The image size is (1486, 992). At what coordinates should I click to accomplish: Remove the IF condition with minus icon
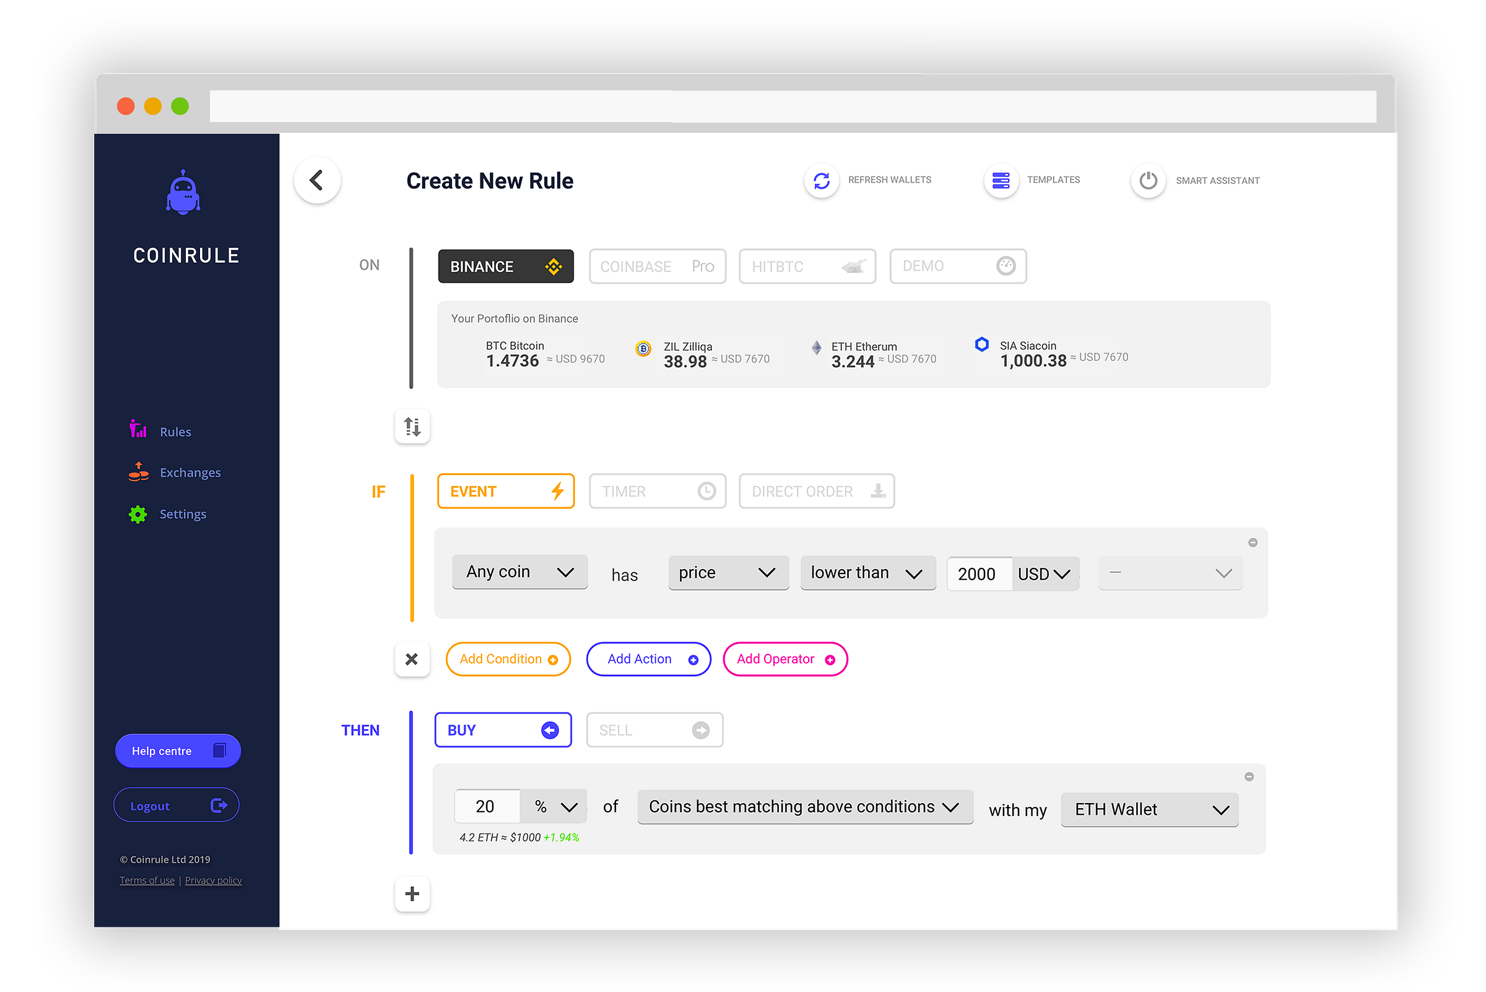pyautogui.click(x=1253, y=542)
